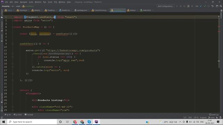This screenshot has height=125, width=223.
Task: Click the Add Configuration button
Action: pos(165,6)
